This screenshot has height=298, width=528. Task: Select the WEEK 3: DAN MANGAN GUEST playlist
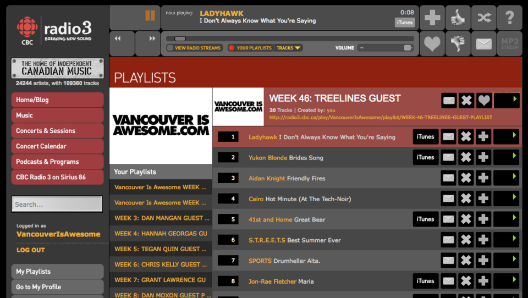tap(161, 218)
